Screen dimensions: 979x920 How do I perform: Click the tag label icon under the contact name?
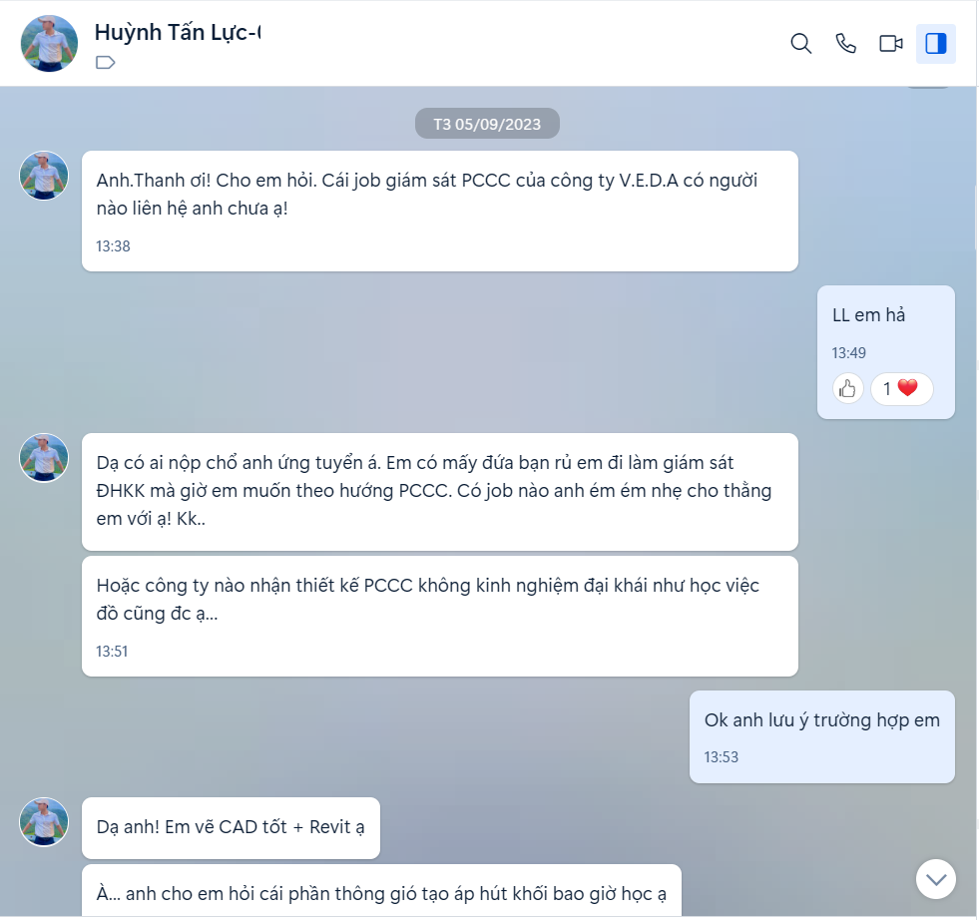(x=106, y=63)
